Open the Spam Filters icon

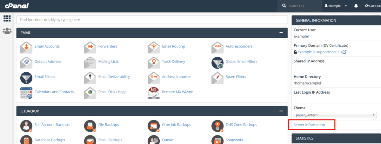click(x=217, y=78)
